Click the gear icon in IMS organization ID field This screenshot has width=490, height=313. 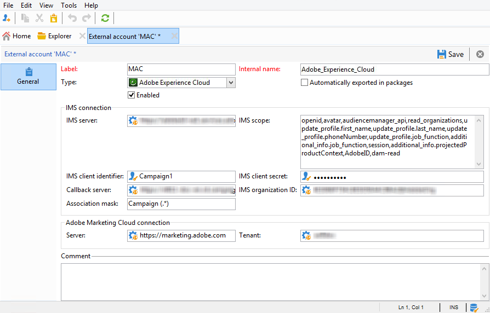[306, 190]
